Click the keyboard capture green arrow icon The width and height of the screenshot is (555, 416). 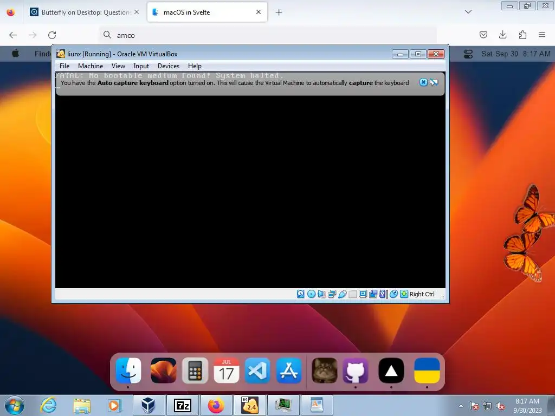(x=404, y=294)
